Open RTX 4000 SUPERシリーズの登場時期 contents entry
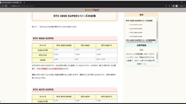Viewport: 186px width, 104px height. 141,40
